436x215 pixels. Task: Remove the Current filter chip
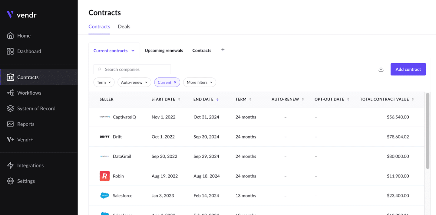coord(175,83)
